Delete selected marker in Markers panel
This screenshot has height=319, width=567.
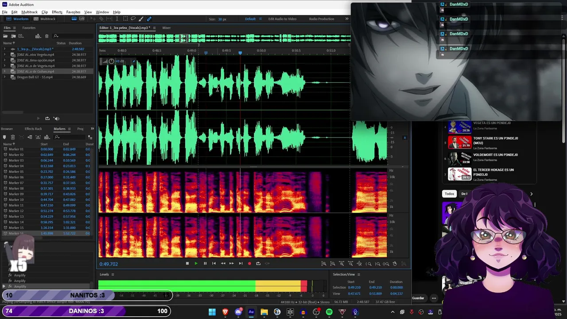(x=13, y=137)
